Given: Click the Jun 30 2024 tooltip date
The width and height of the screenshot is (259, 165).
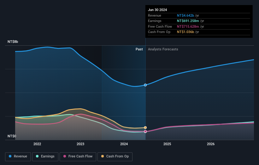Looking at the screenshot, I should tap(157, 10).
